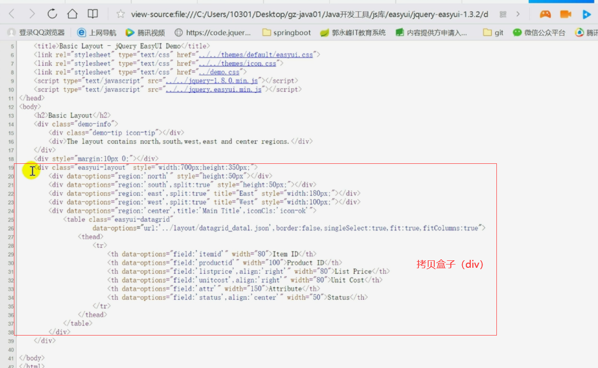
Task: Open the reading mode book icon
Action: point(93,14)
